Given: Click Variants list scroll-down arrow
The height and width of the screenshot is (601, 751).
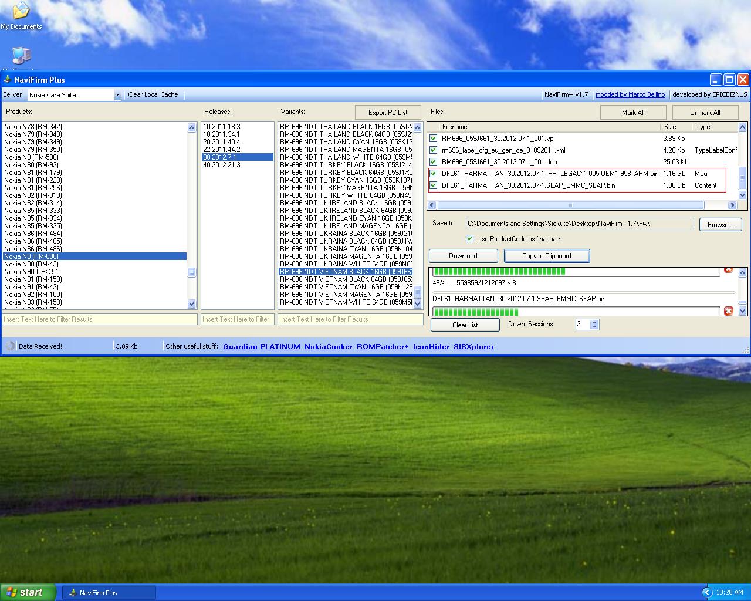Looking at the screenshot, I should click(418, 304).
